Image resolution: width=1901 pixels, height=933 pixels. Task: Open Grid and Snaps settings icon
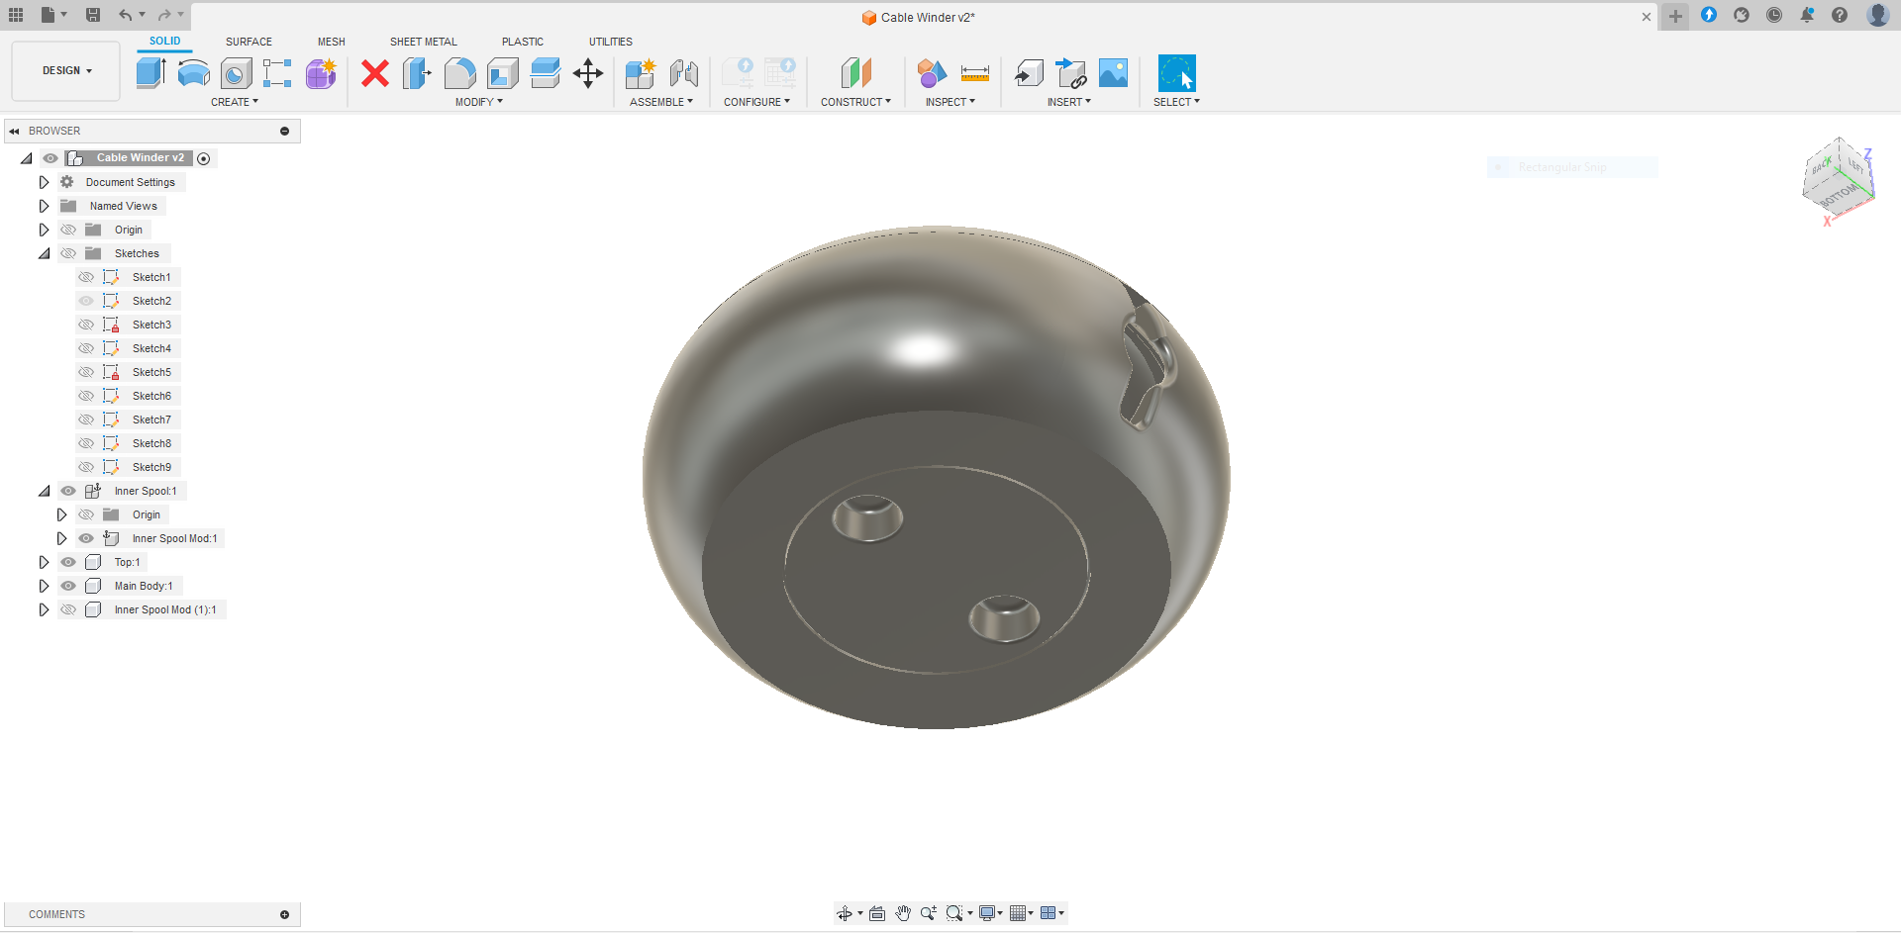[1018, 913]
